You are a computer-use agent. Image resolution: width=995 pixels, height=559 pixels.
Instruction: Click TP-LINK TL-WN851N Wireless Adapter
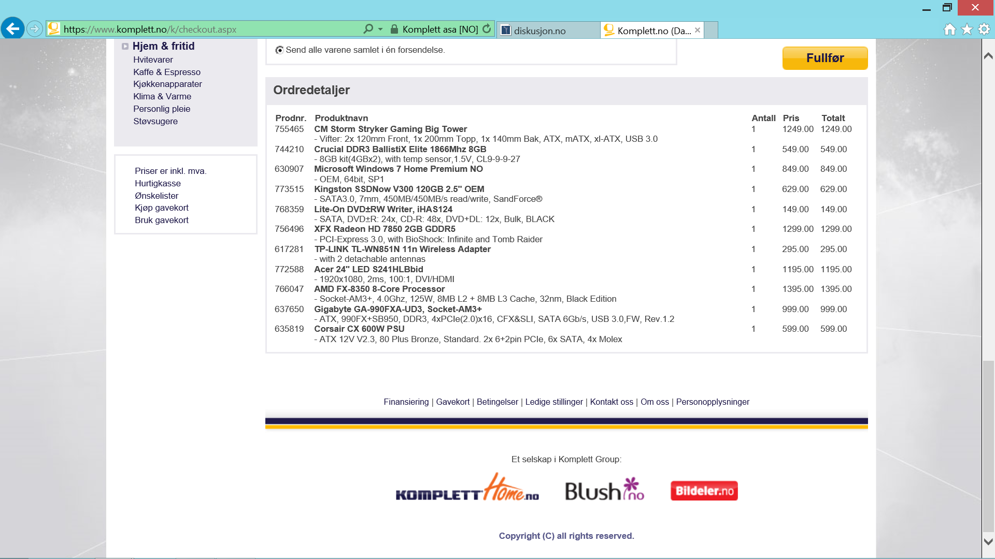coord(402,249)
